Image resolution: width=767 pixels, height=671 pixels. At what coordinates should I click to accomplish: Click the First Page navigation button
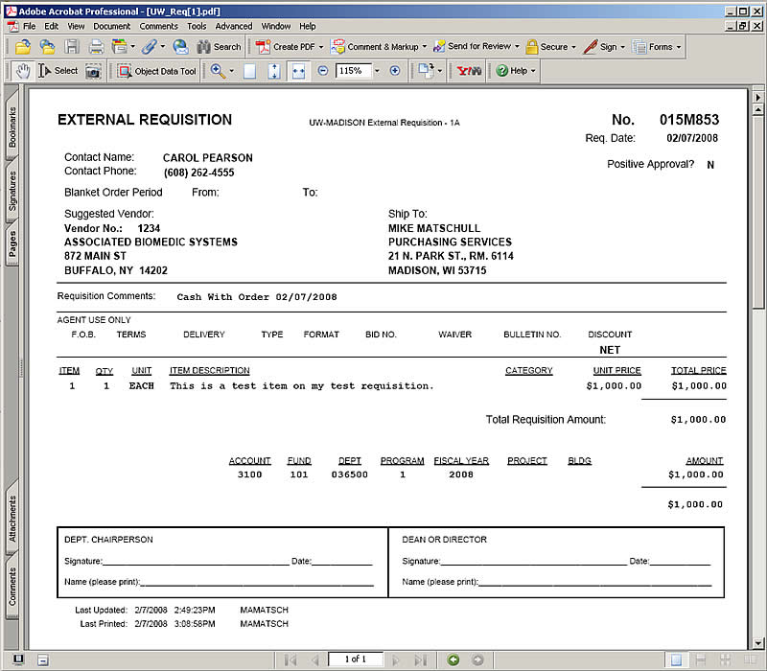(x=291, y=660)
